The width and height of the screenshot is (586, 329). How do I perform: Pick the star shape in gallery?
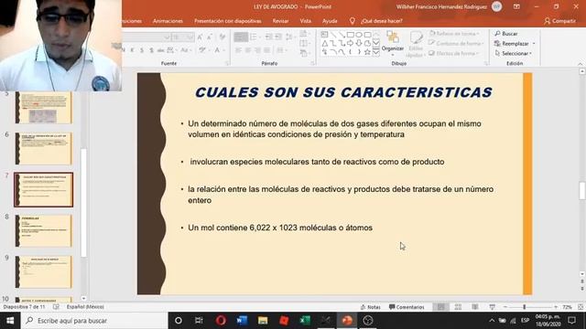367,52
